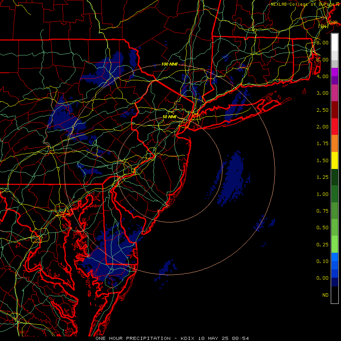Click the "OHA" product code label
The width and height of the screenshot is (341, 341).
[333, 23]
